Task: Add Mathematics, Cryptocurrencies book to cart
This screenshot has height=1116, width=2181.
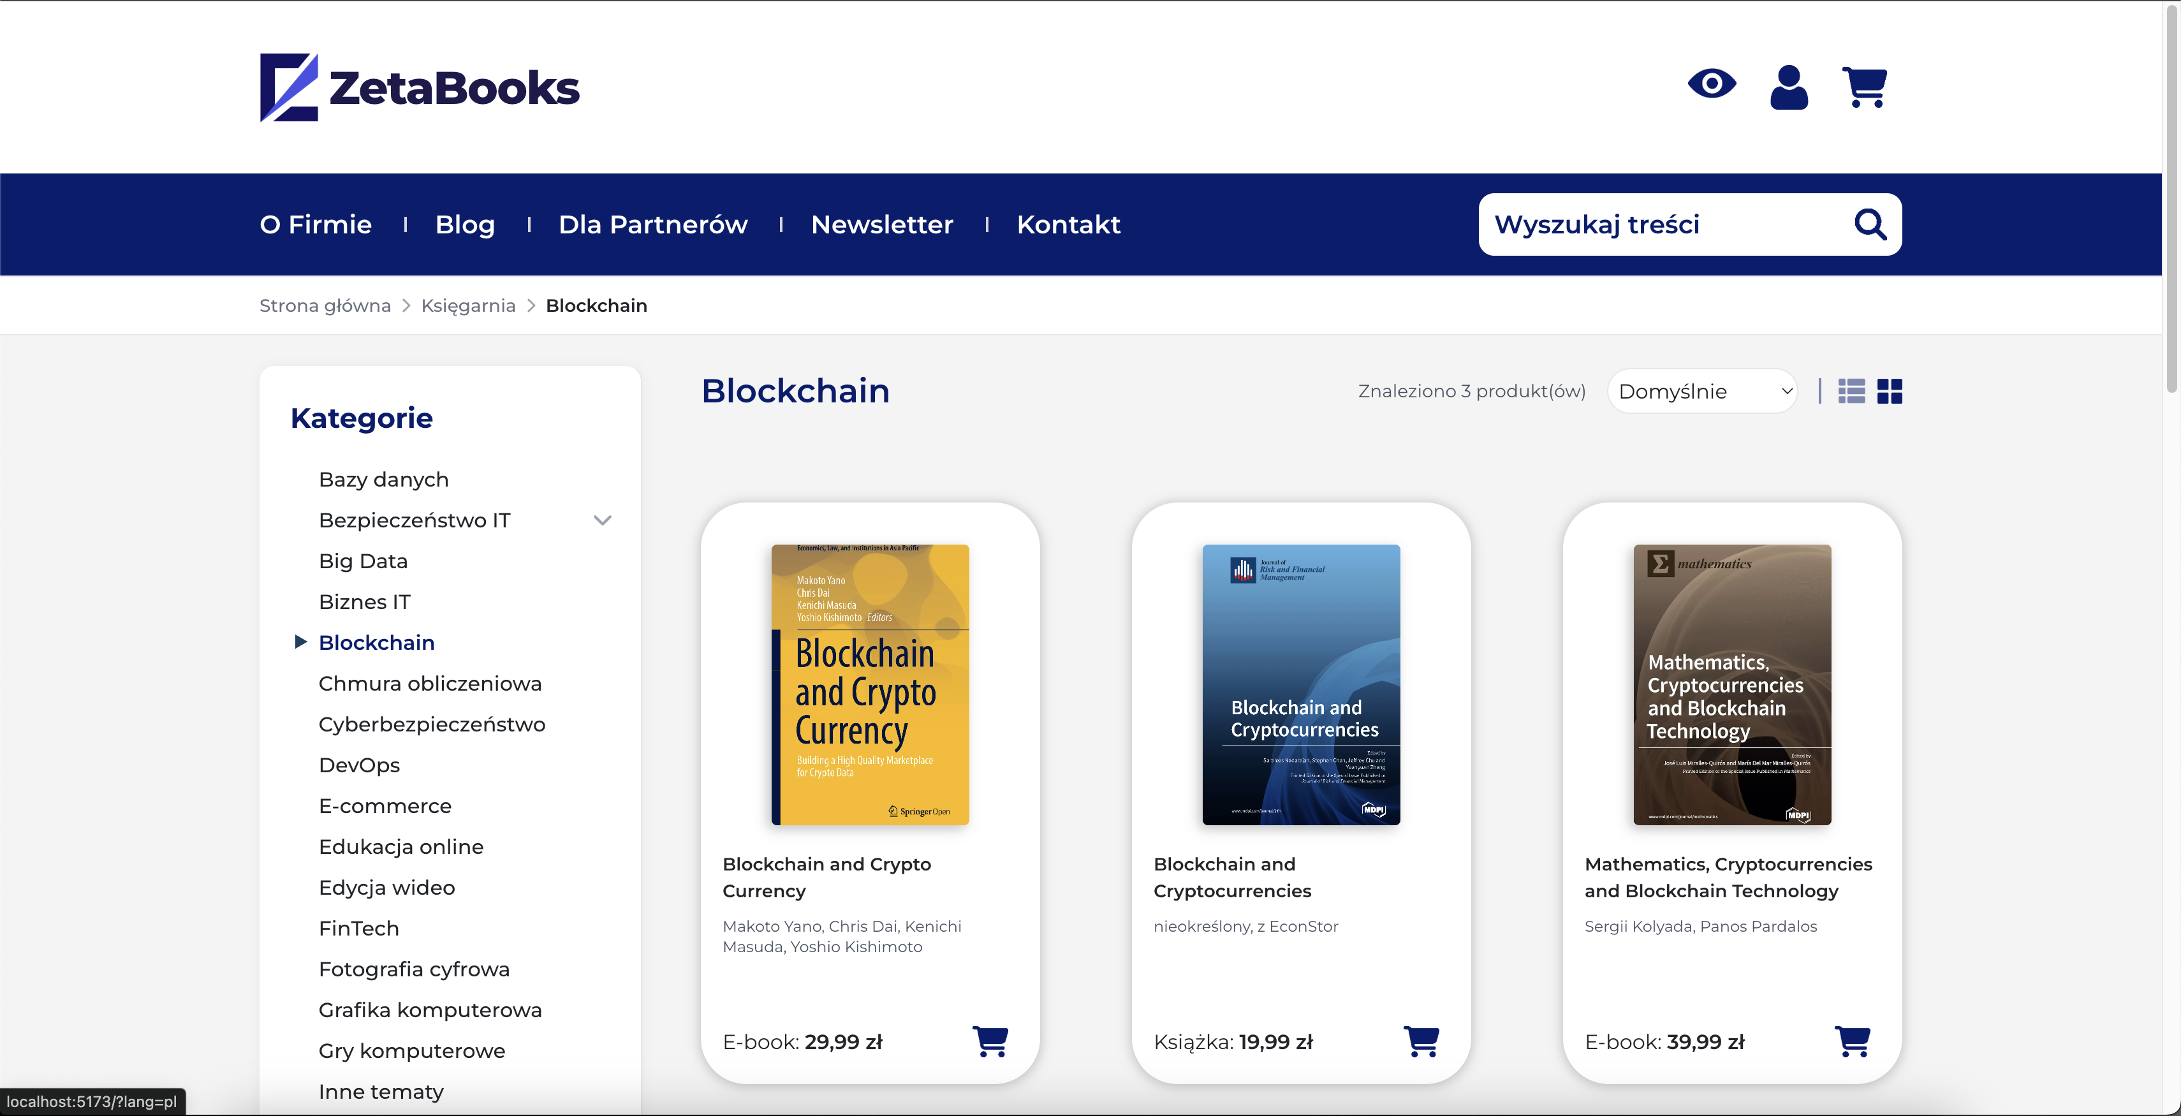Action: point(1852,1041)
